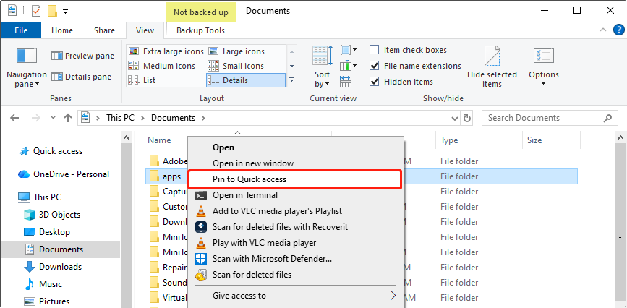Click the Forward arrow
The width and height of the screenshot is (627, 308).
[x=35, y=118]
